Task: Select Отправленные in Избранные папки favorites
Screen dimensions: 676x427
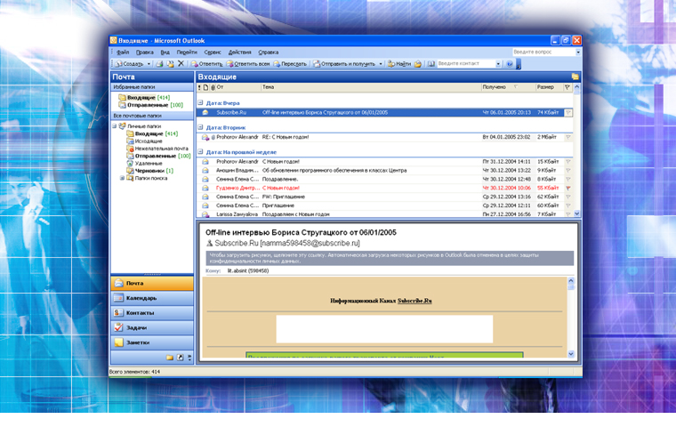Action: coord(151,105)
